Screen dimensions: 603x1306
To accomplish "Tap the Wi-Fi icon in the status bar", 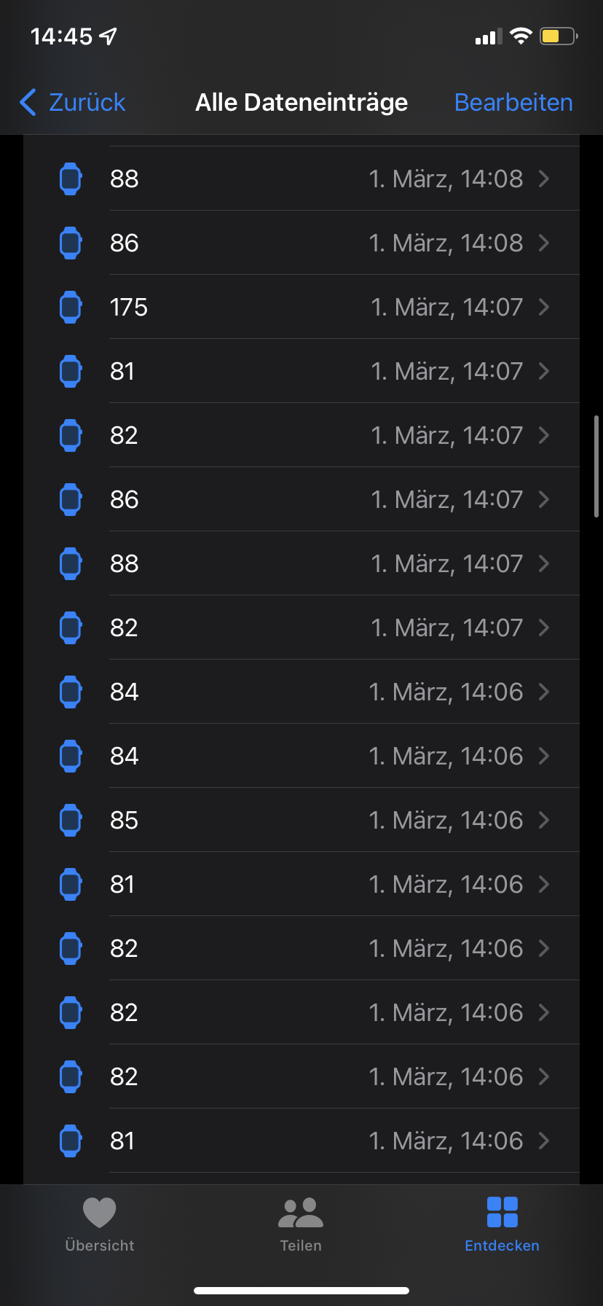I will click(521, 36).
